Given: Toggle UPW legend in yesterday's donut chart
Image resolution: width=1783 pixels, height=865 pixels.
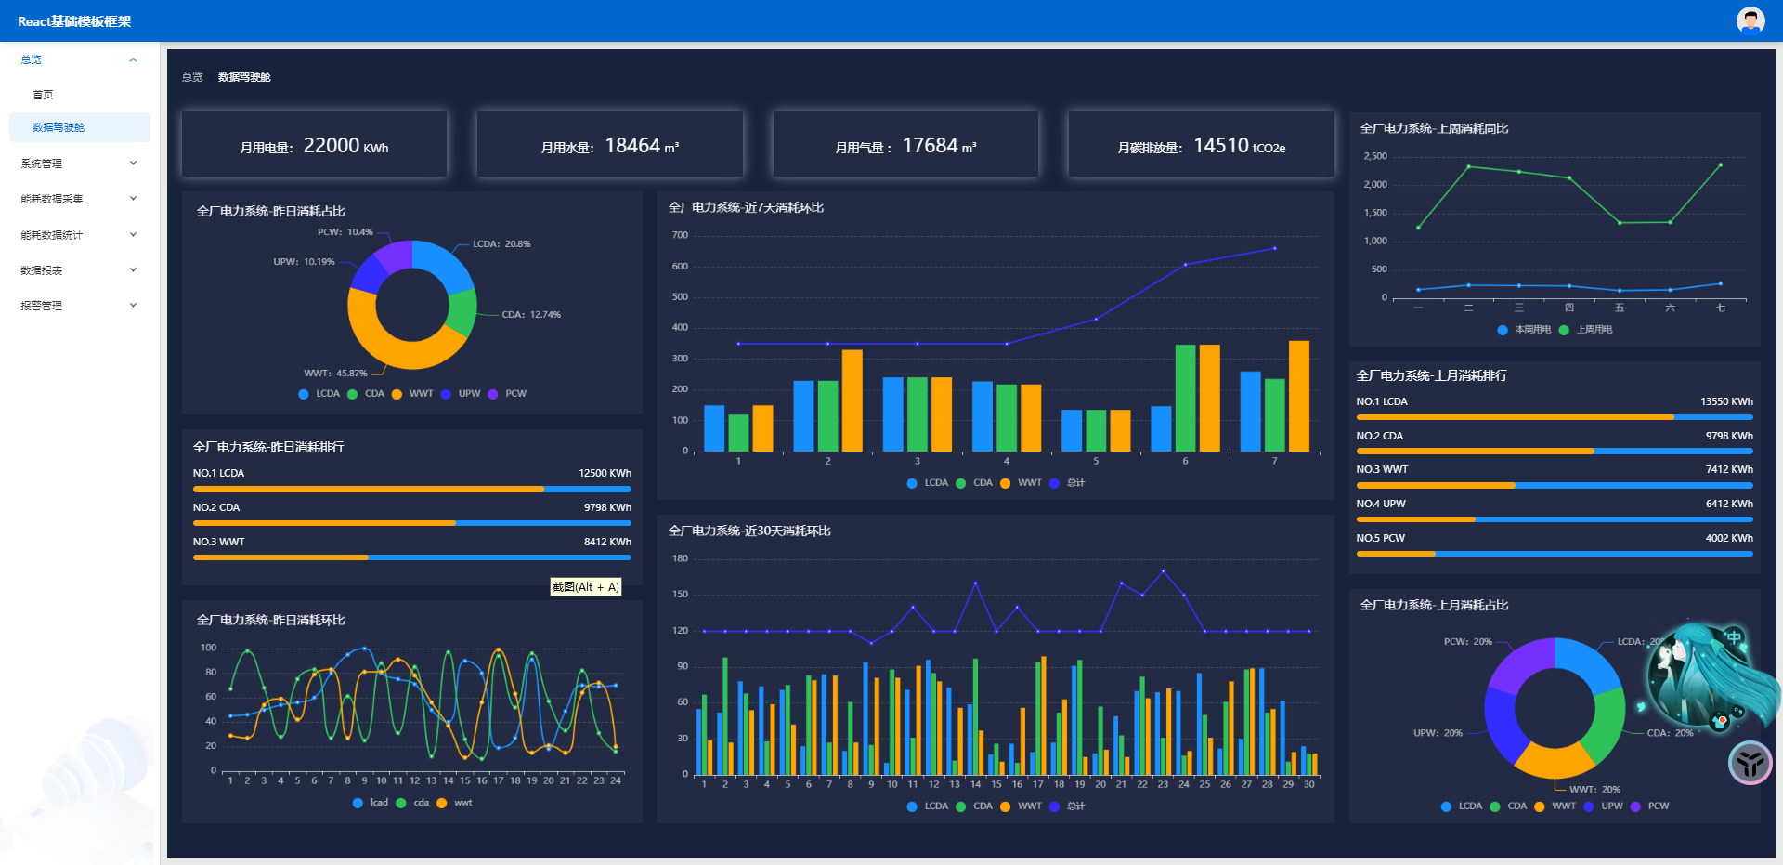Looking at the screenshot, I should click(461, 394).
